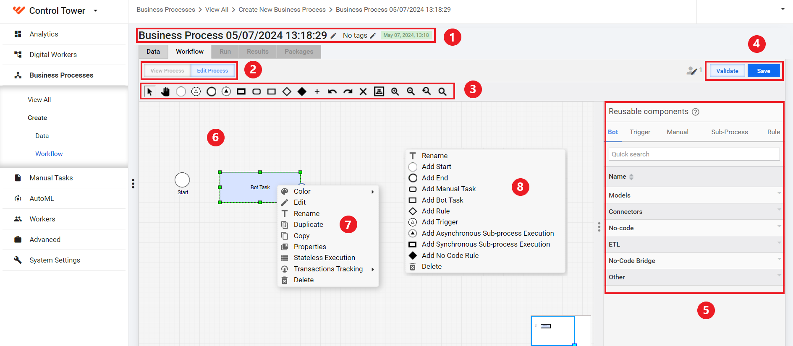Viewport: 793px width, 346px height.
Task: Go to Create New Business Process breadcrumb
Action: point(282,9)
